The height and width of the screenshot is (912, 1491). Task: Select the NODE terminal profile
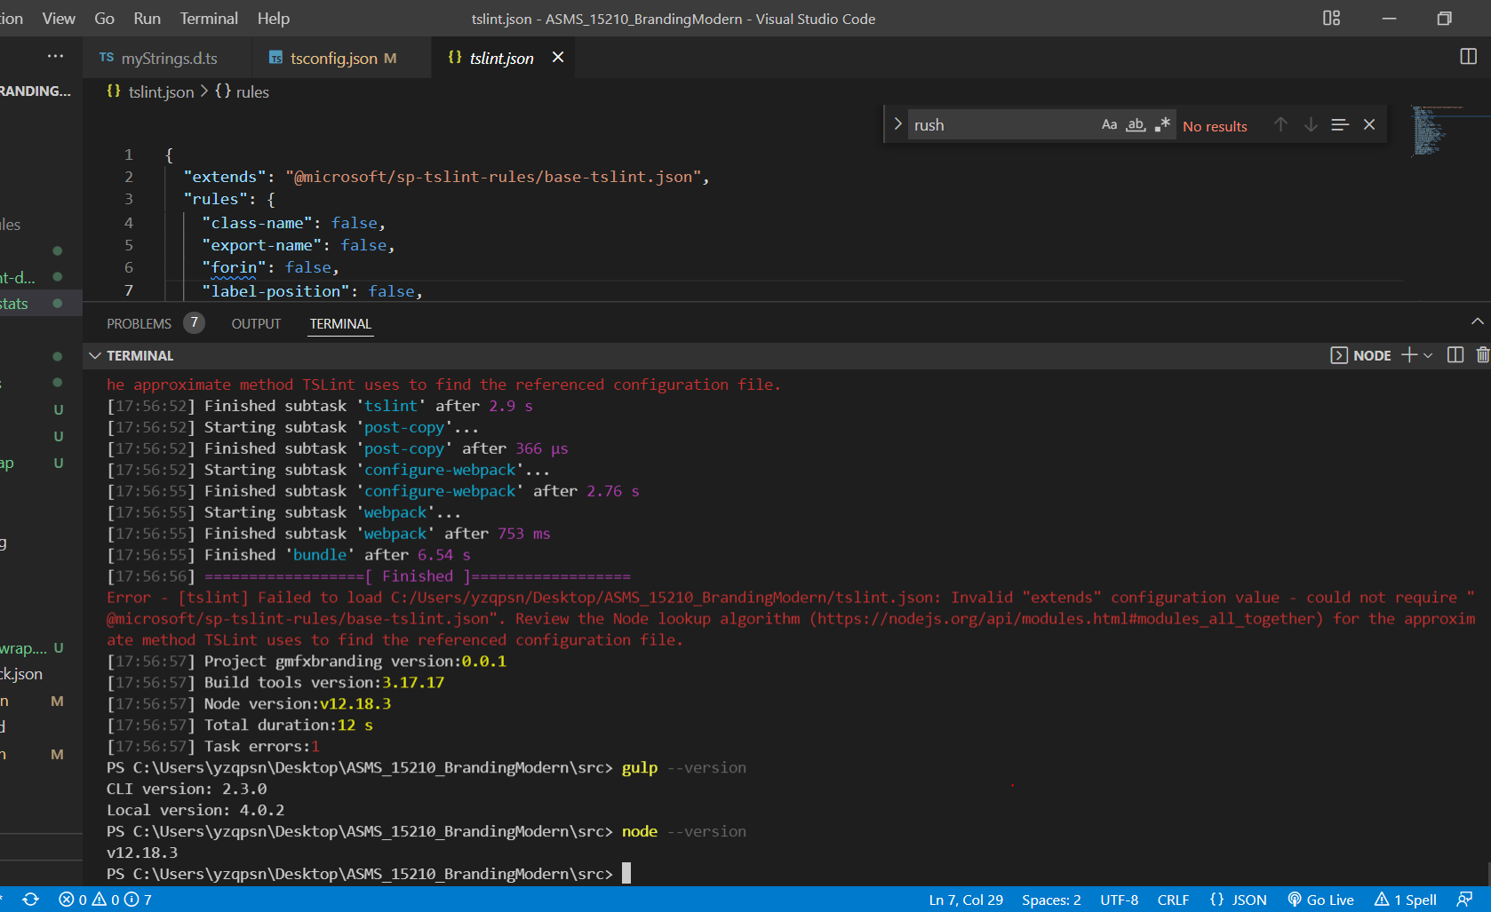(1361, 355)
